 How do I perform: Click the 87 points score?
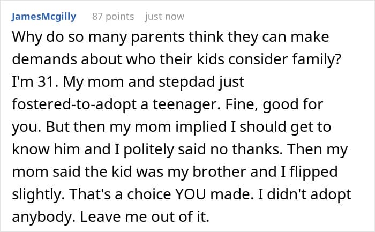tap(113, 17)
